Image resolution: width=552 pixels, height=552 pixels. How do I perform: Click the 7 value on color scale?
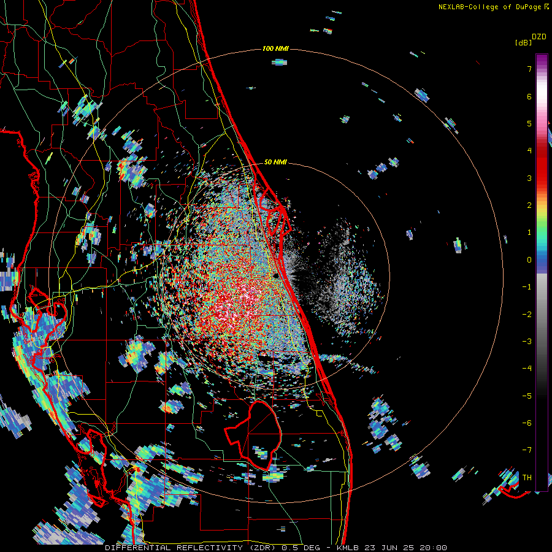(x=529, y=69)
